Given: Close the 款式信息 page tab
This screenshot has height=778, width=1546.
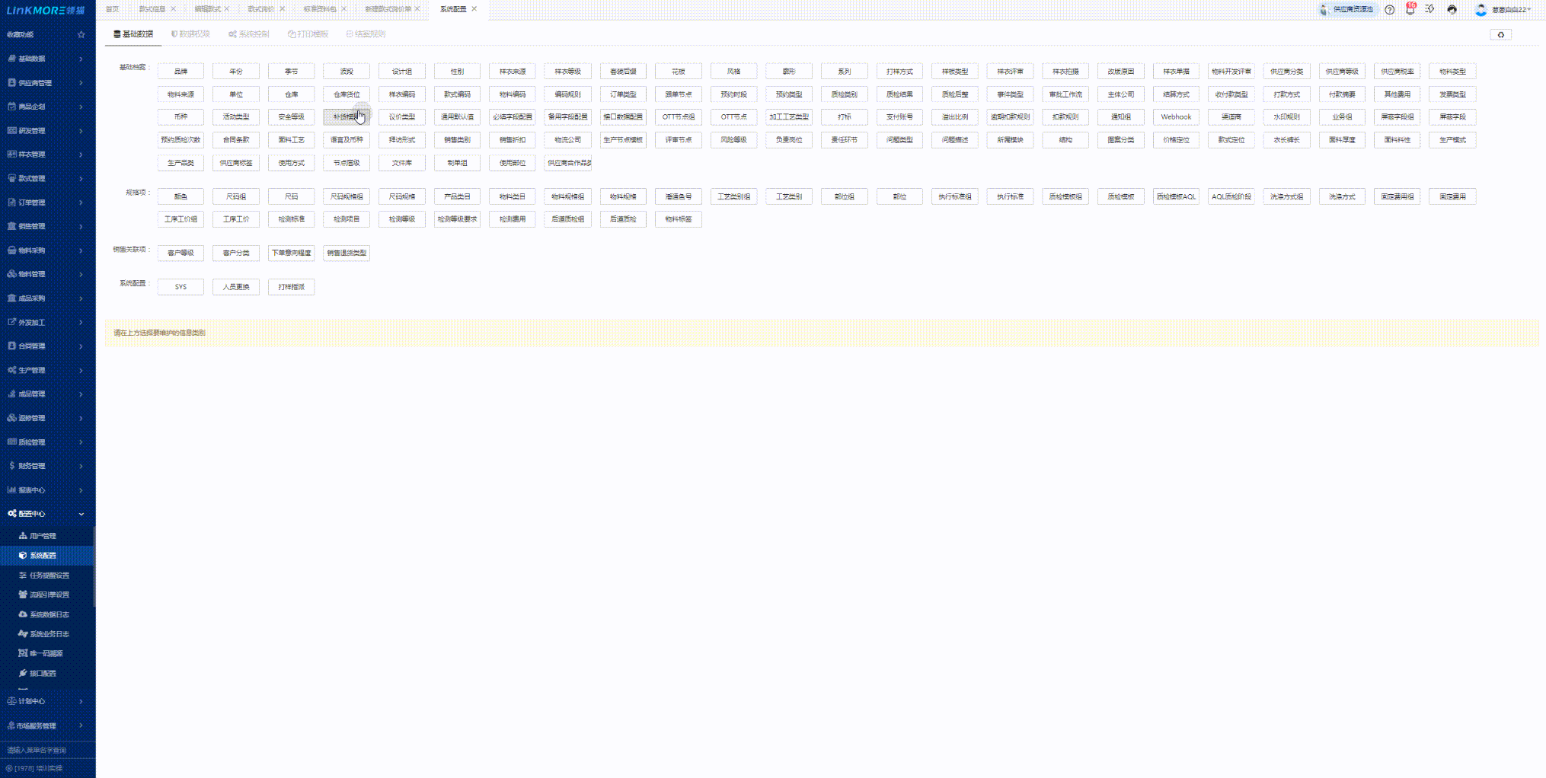Looking at the screenshot, I should pyautogui.click(x=173, y=9).
